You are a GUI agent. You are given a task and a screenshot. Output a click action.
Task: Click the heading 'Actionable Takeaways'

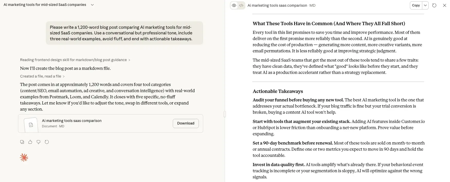278,91
